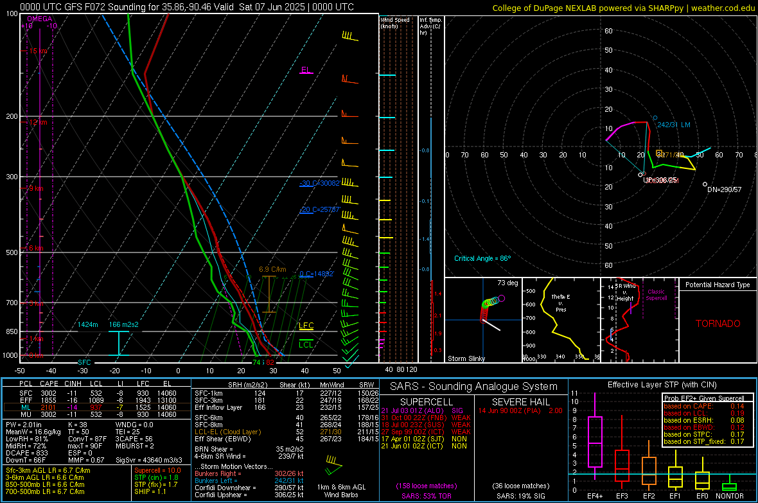This screenshot has height=503, width=758.
Task: Click the 'SHIP = 1.1' value
Action: pyautogui.click(x=150, y=491)
